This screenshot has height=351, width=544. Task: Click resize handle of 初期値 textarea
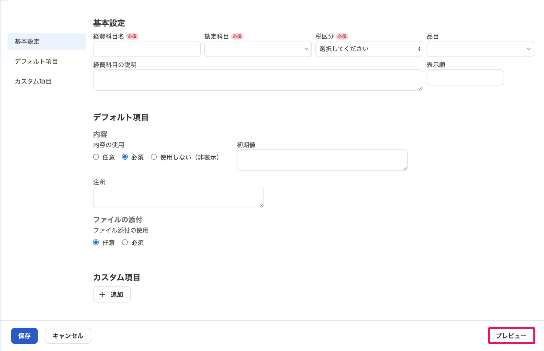coord(405,169)
